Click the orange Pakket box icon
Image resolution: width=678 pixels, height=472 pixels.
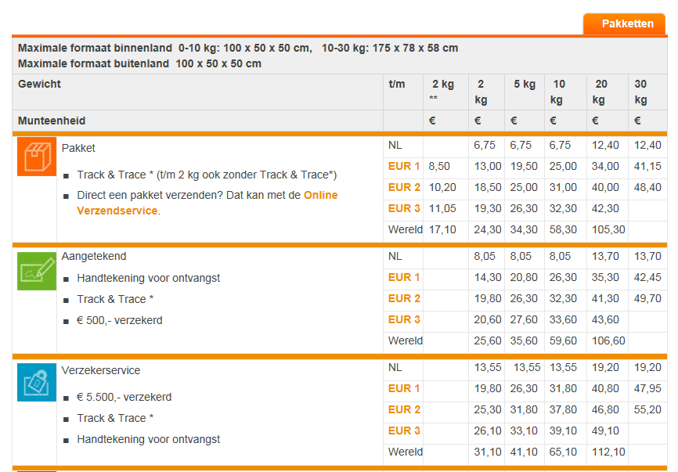click(x=37, y=157)
